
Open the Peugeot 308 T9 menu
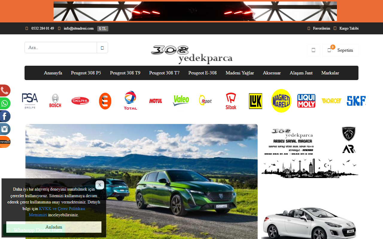125,73
